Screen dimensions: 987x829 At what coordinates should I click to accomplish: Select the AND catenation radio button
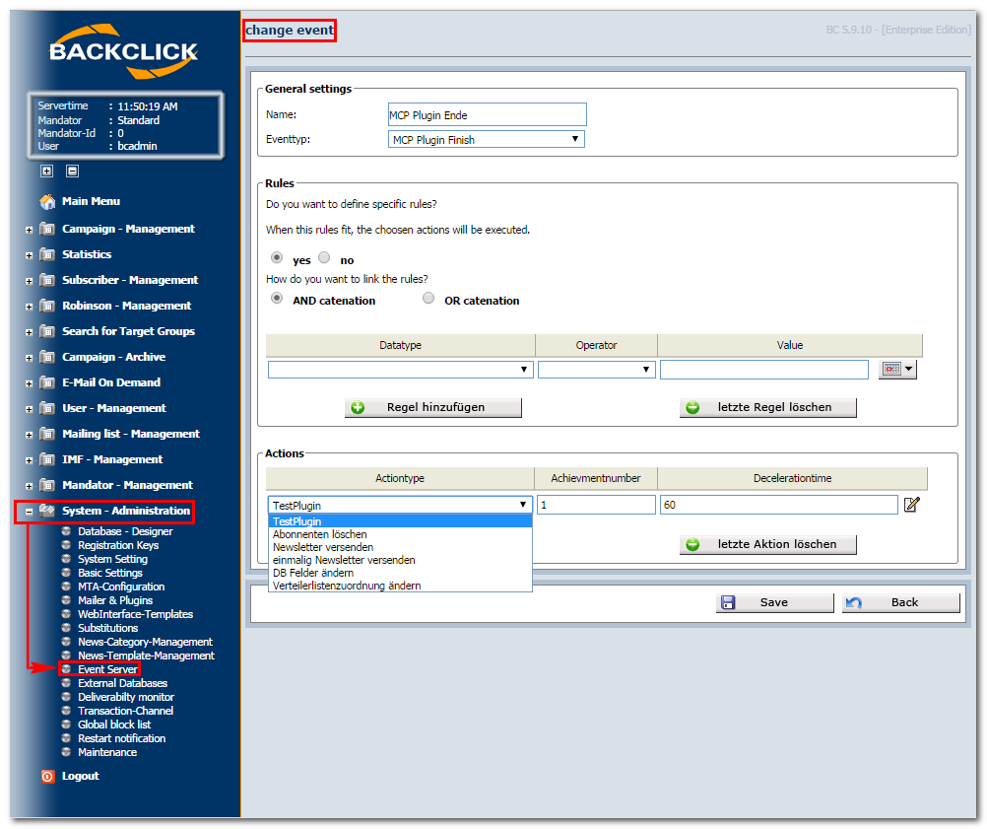coord(277,298)
